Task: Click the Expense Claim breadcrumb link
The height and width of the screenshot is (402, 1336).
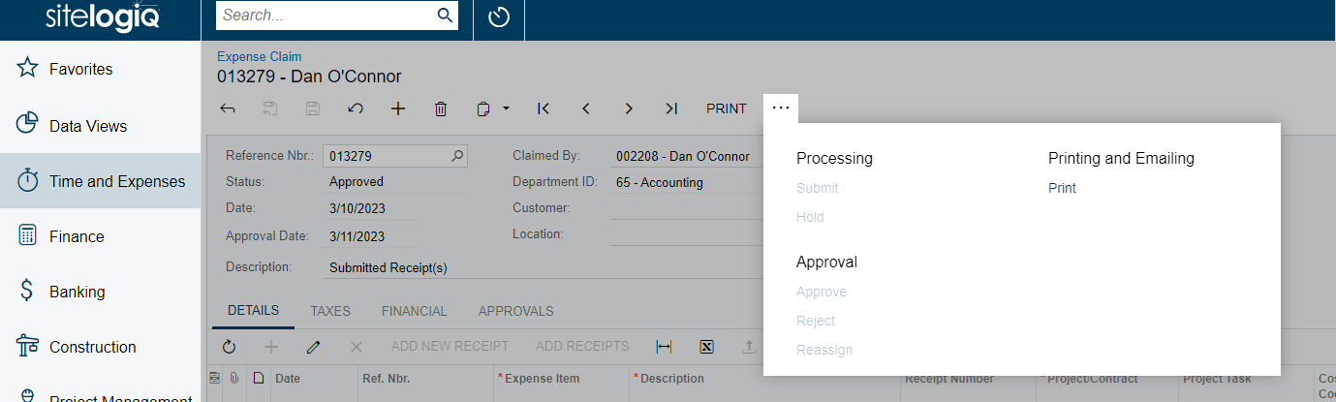Action: point(259,57)
